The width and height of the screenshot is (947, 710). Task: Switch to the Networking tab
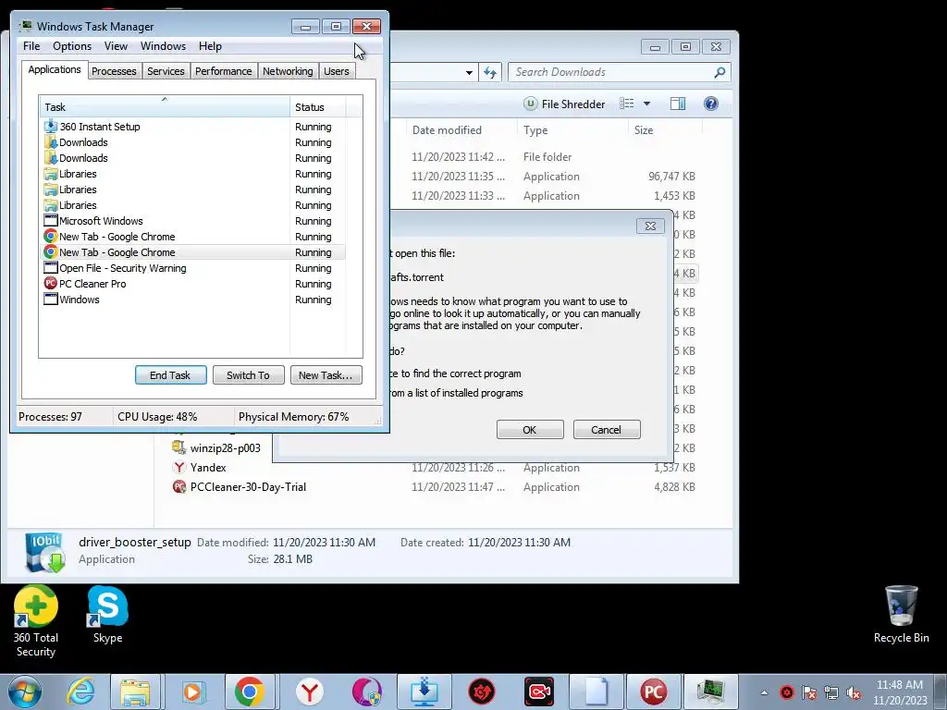tap(288, 71)
